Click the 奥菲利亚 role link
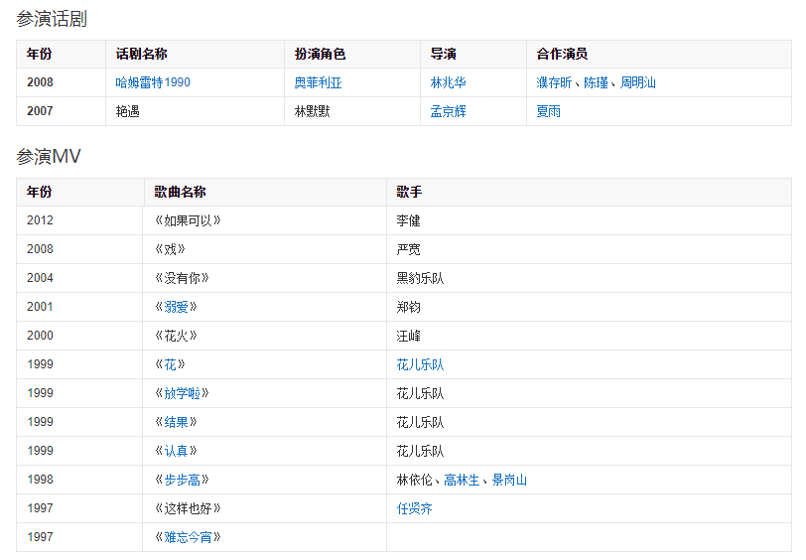This screenshot has height=560, width=806. click(318, 82)
